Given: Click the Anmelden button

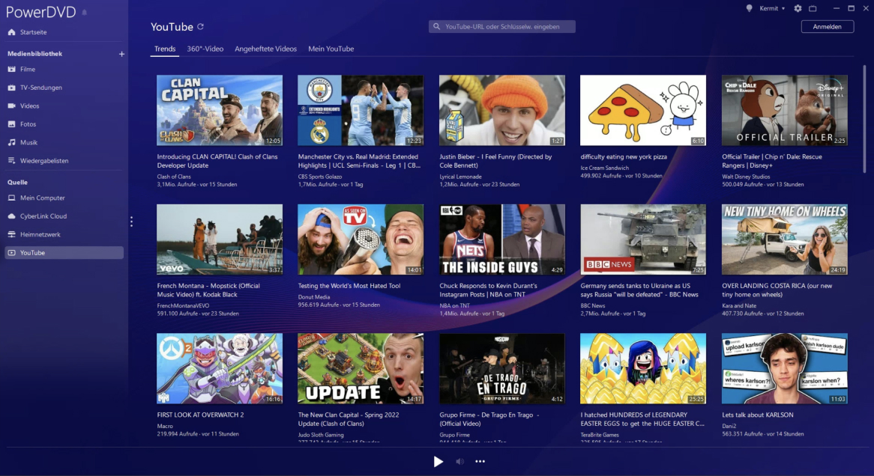Looking at the screenshot, I should point(828,27).
